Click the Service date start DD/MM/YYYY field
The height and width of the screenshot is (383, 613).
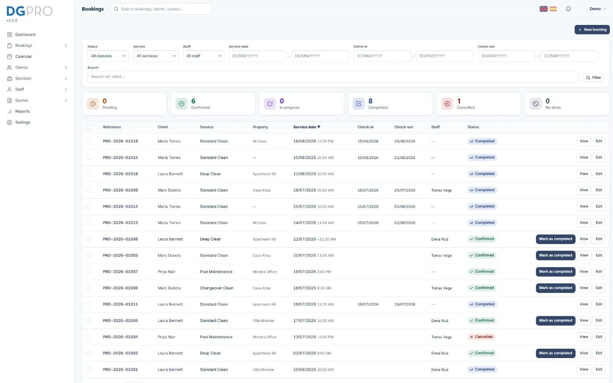[257, 56]
